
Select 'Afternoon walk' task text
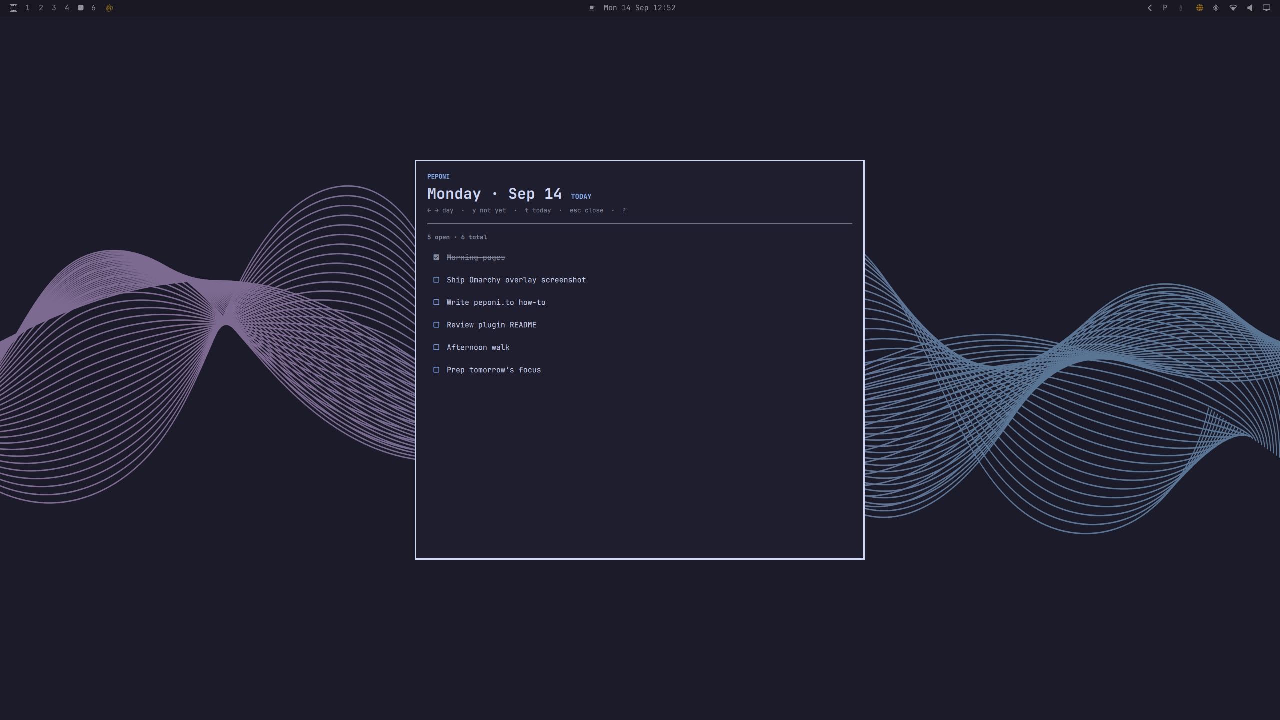click(478, 347)
